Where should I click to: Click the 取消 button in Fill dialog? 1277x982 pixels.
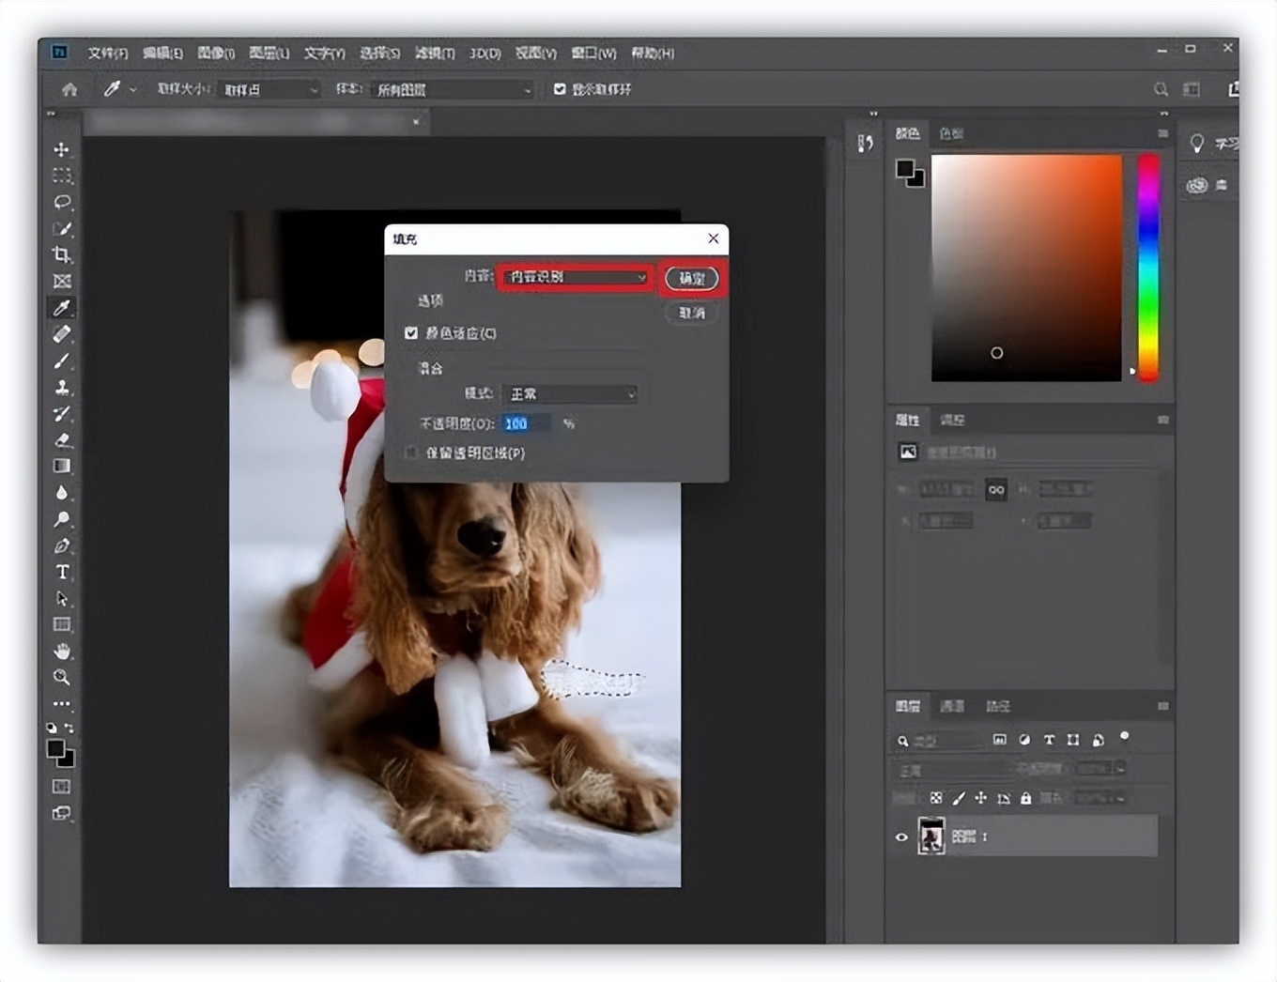692,313
